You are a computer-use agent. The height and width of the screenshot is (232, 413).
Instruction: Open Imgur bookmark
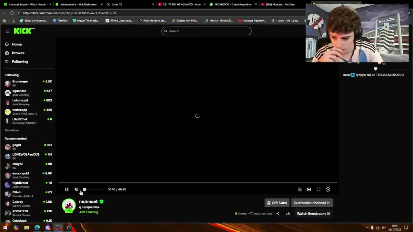click(86, 21)
